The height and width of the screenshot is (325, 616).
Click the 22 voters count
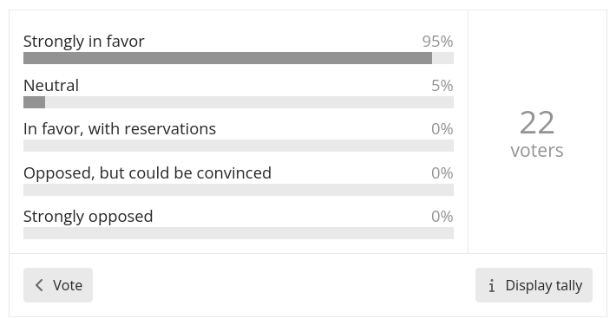click(x=537, y=123)
